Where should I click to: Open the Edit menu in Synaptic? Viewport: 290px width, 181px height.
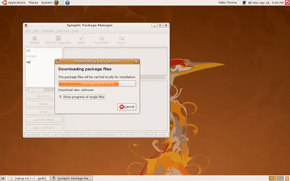(36, 31)
